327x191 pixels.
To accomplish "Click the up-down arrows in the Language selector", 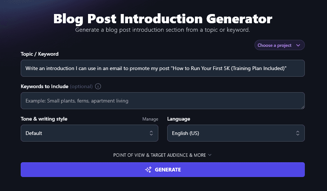I will point(297,133).
